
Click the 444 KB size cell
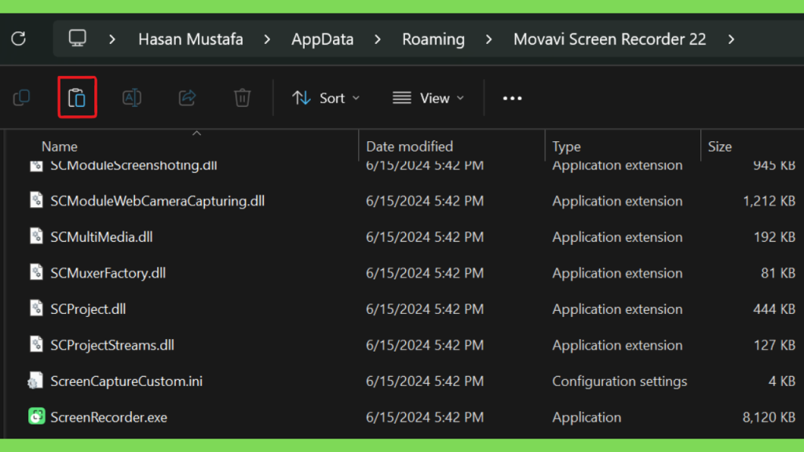774,309
